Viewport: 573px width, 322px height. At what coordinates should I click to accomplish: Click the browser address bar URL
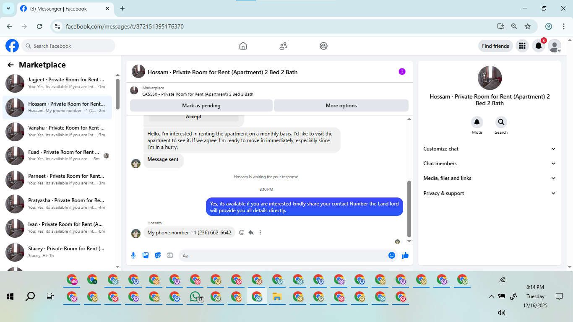(x=125, y=26)
